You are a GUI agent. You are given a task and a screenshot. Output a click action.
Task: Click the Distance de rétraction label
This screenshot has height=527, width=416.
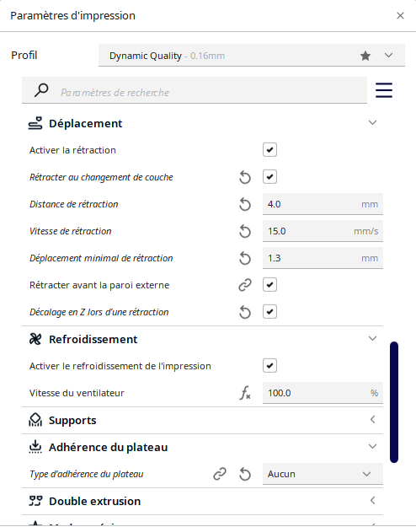[74, 204]
